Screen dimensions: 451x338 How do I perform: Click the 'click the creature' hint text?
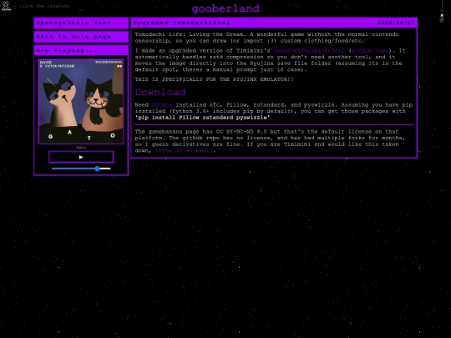[44, 6]
